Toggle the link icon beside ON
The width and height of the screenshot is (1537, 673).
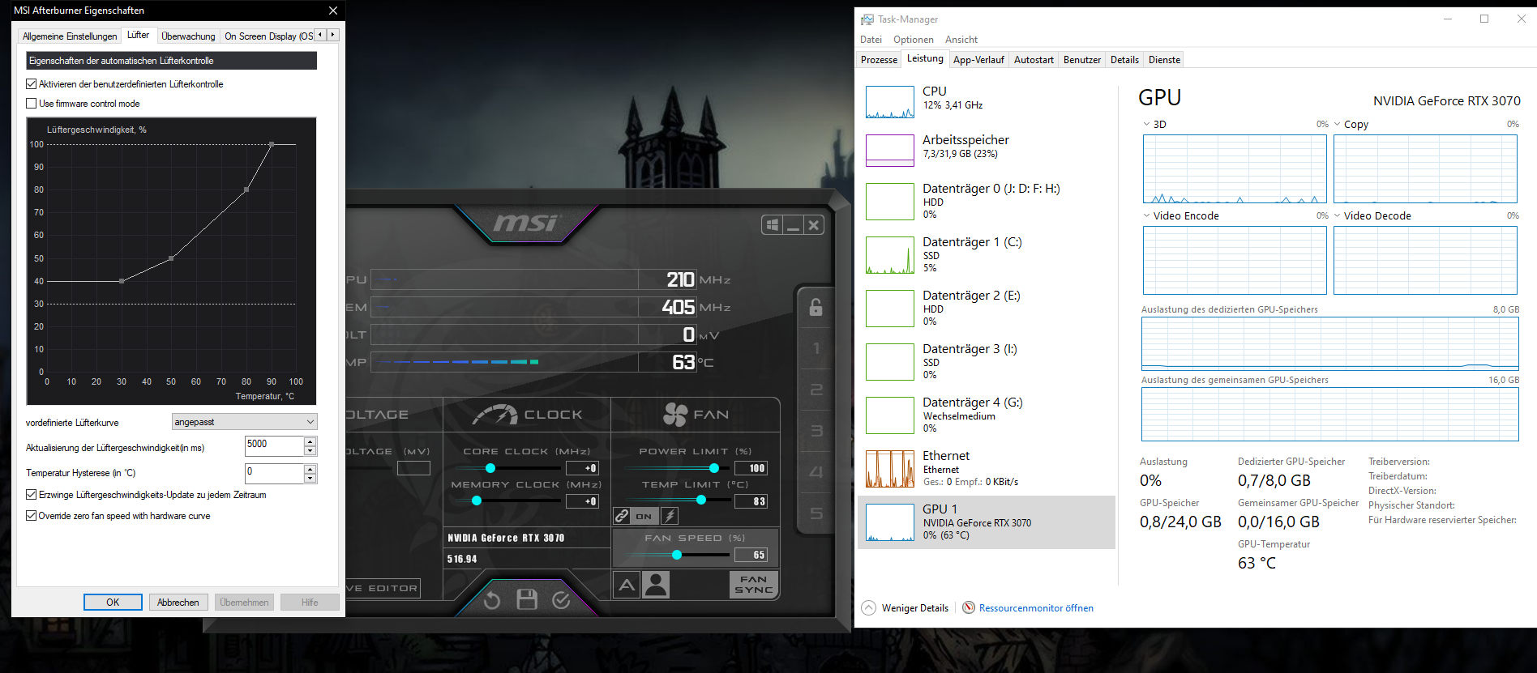pyautogui.click(x=622, y=515)
